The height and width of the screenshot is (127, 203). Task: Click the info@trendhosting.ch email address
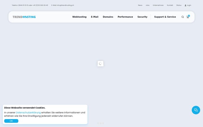click(x=65, y=5)
